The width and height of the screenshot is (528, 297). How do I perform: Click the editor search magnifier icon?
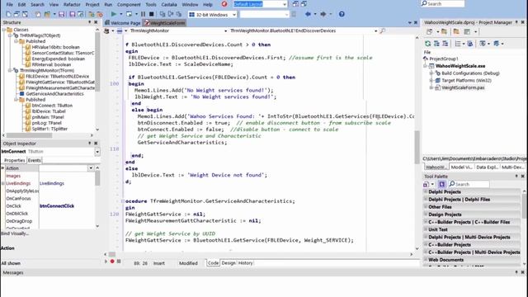[x=383, y=31]
